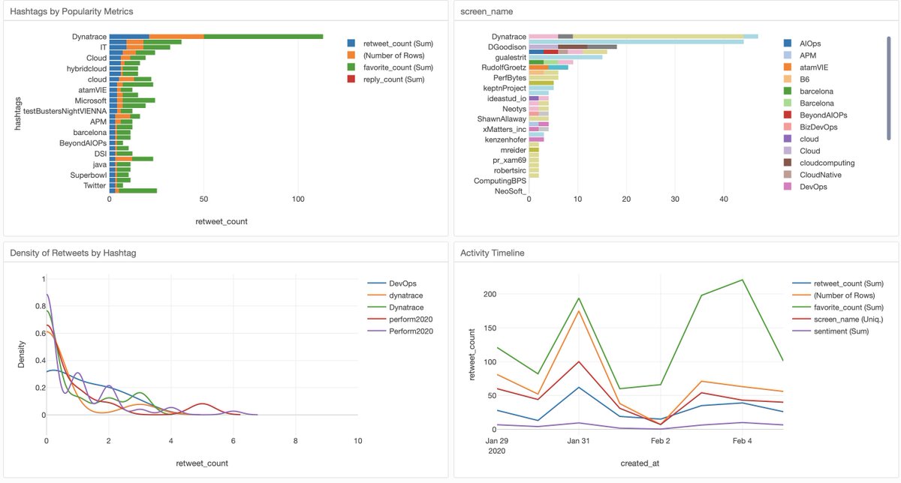Click the IT hashtag axis label
Image resolution: width=901 pixels, height=483 pixels.
coord(102,46)
